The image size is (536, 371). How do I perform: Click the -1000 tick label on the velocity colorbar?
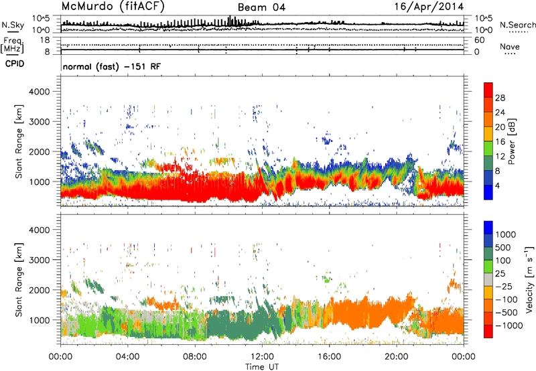tap(509, 325)
